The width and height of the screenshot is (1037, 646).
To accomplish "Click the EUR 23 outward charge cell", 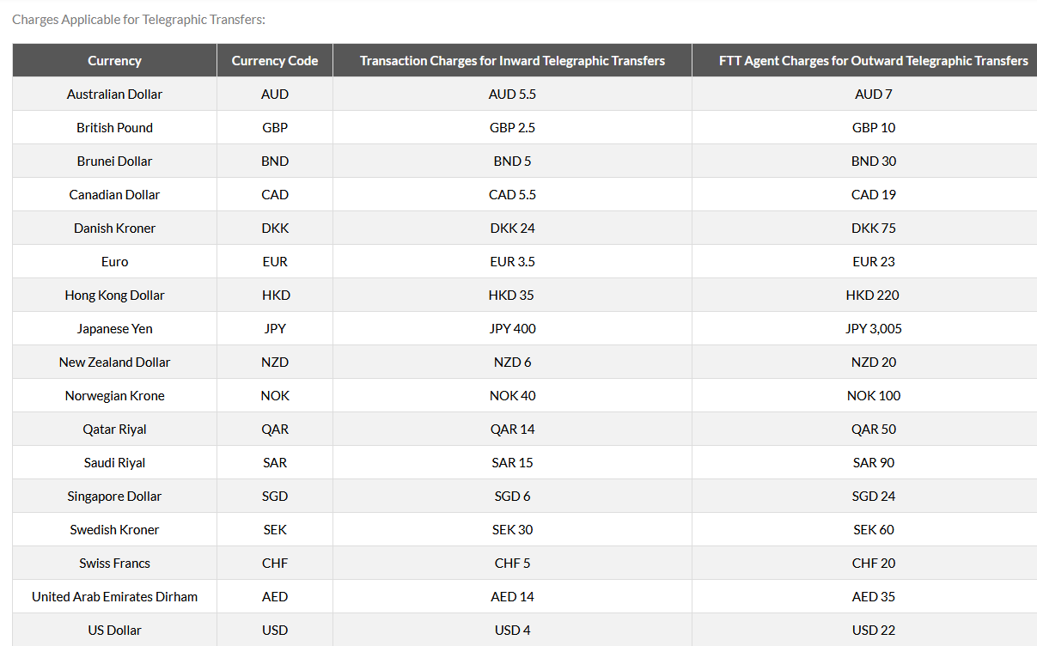I will [x=874, y=262].
